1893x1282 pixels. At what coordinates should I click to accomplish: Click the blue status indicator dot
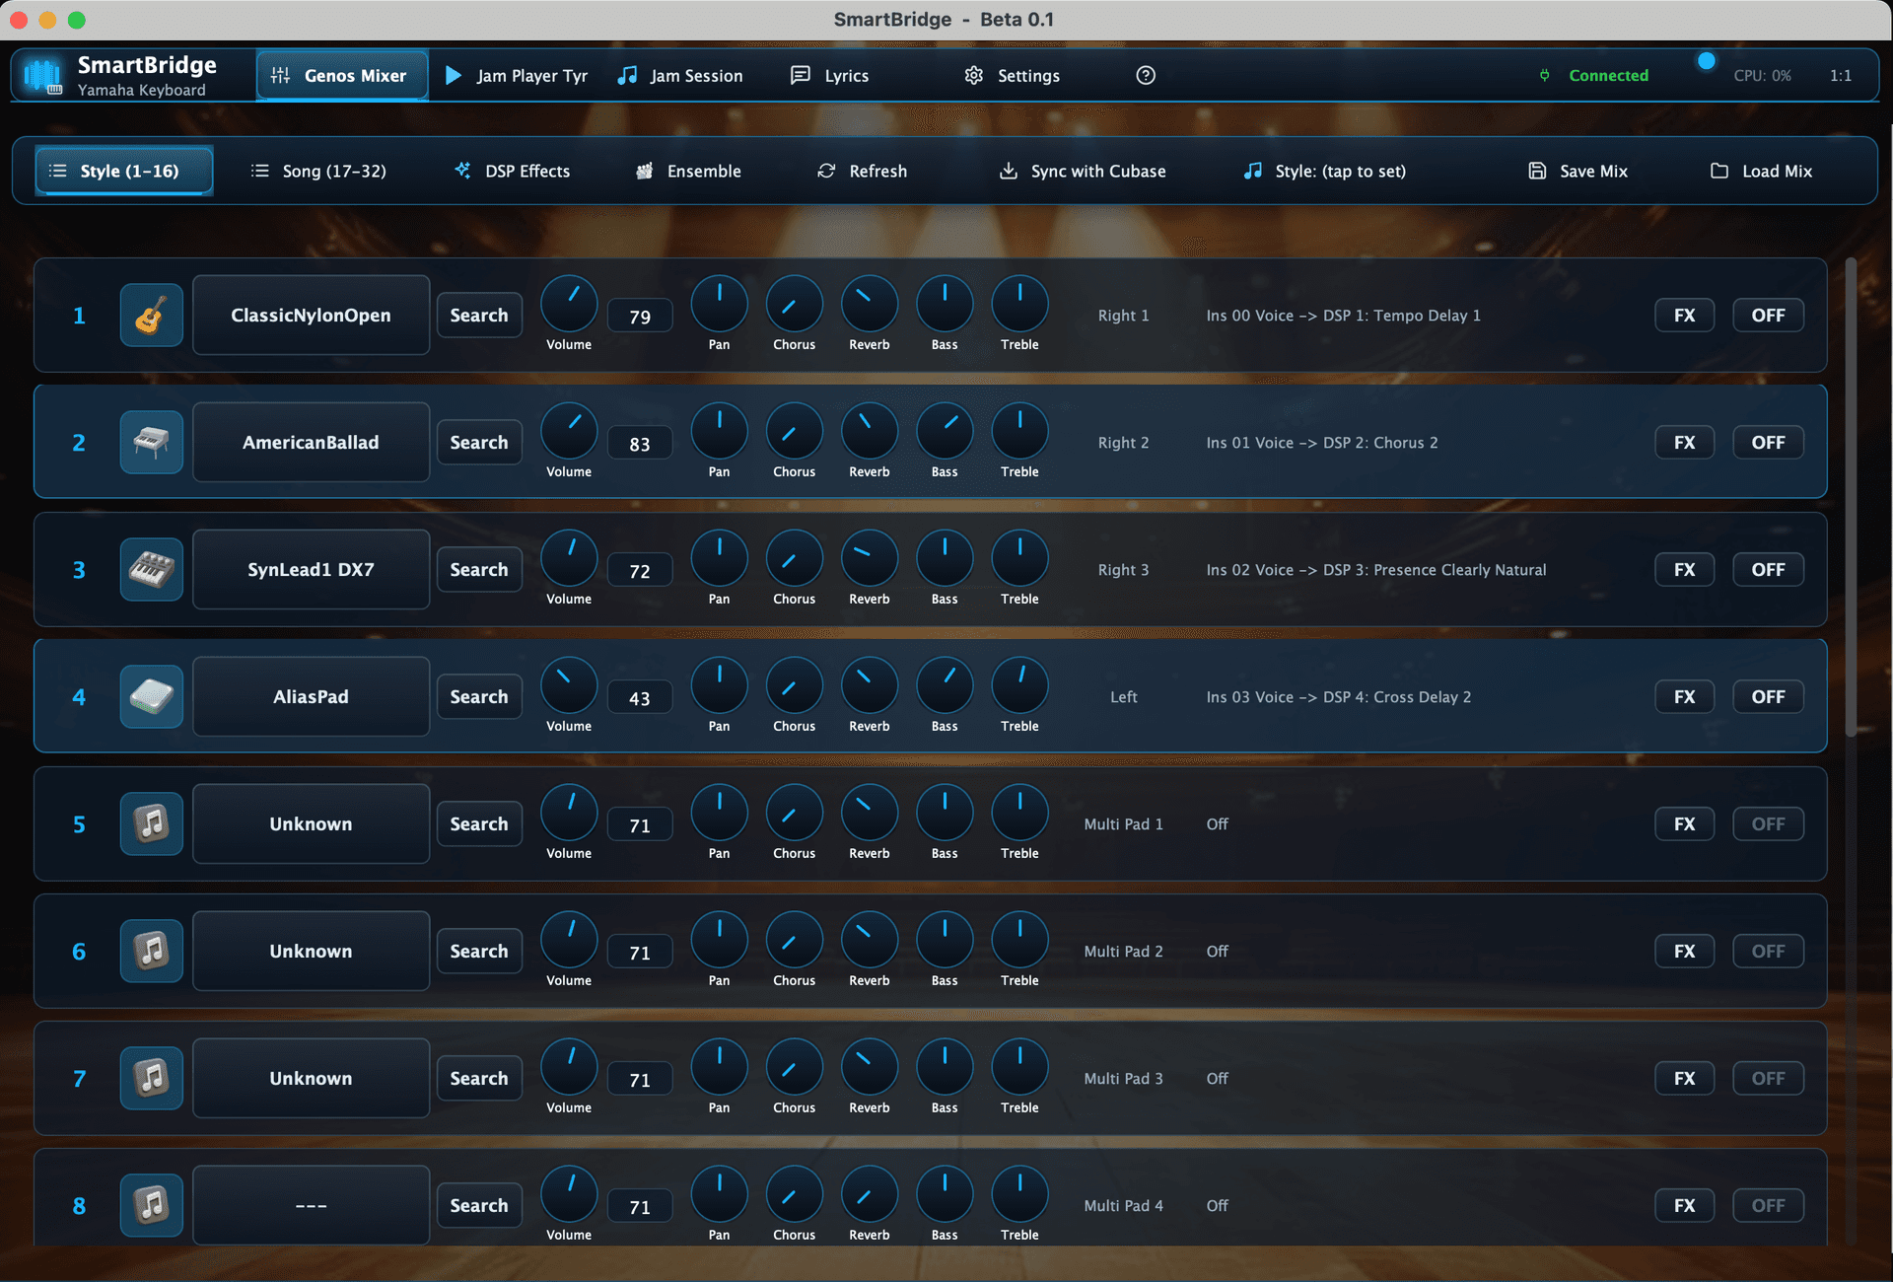point(1707,61)
